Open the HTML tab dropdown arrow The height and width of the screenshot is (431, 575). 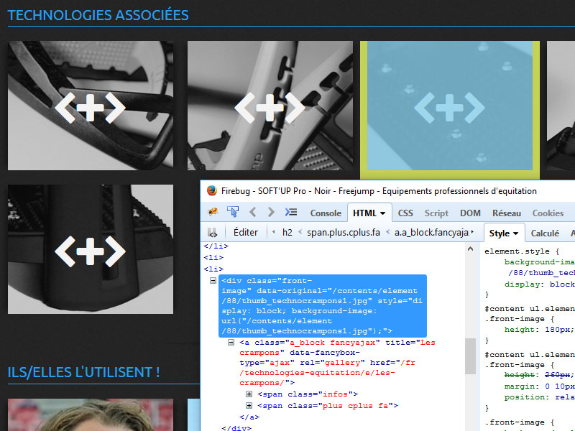(x=383, y=213)
